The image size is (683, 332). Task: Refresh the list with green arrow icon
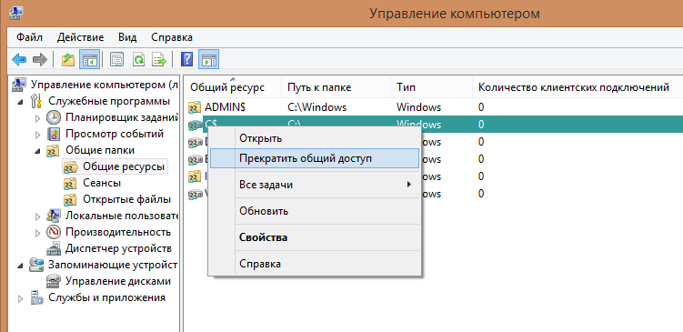138,60
